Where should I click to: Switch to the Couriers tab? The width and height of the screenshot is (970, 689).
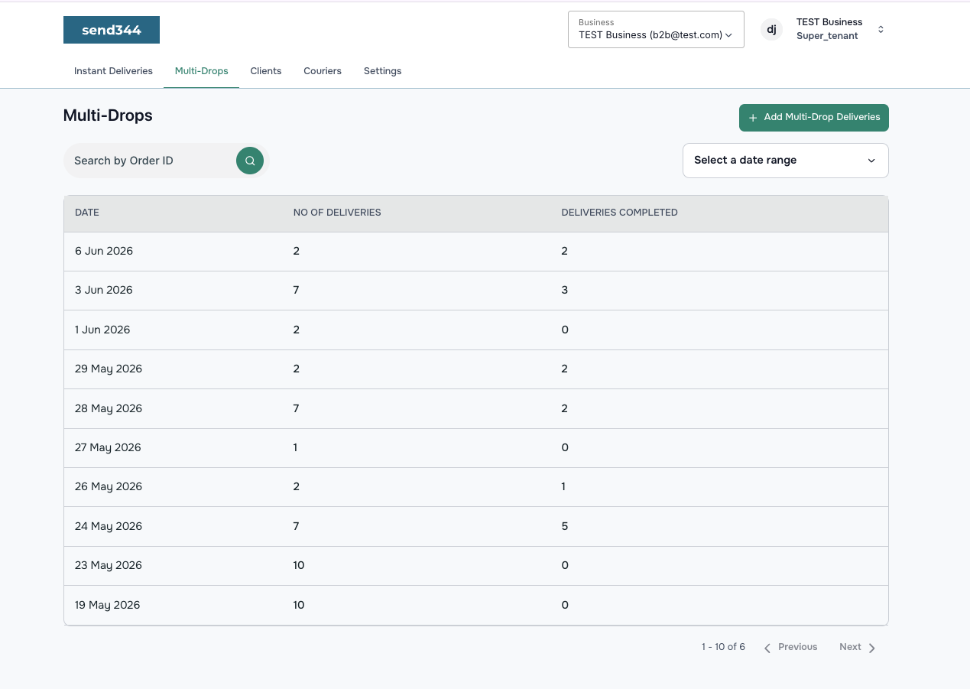click(x=323, y=71)
